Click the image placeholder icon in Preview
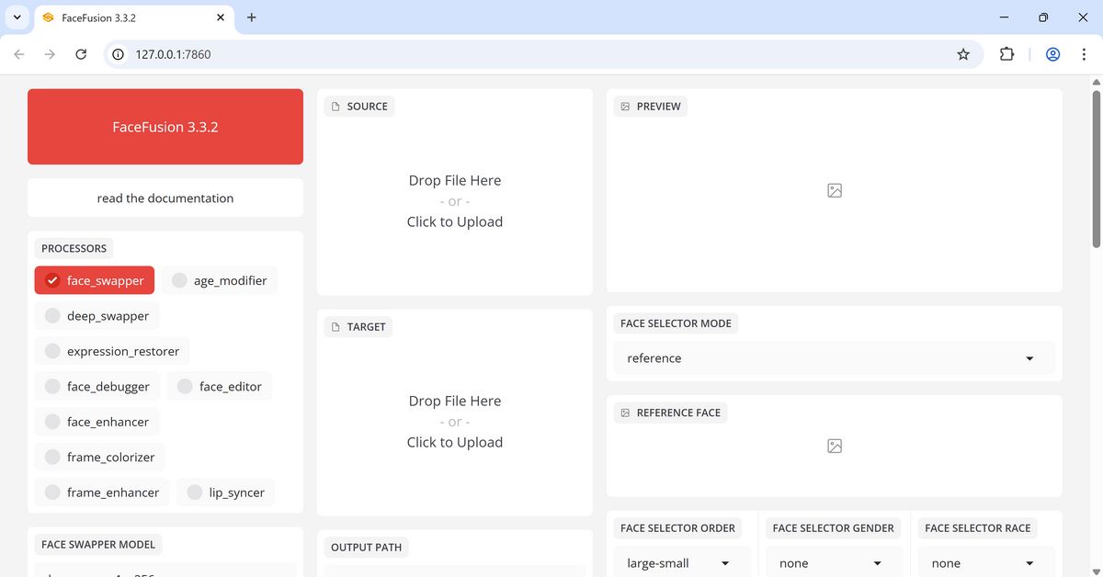 click(834, 190)
